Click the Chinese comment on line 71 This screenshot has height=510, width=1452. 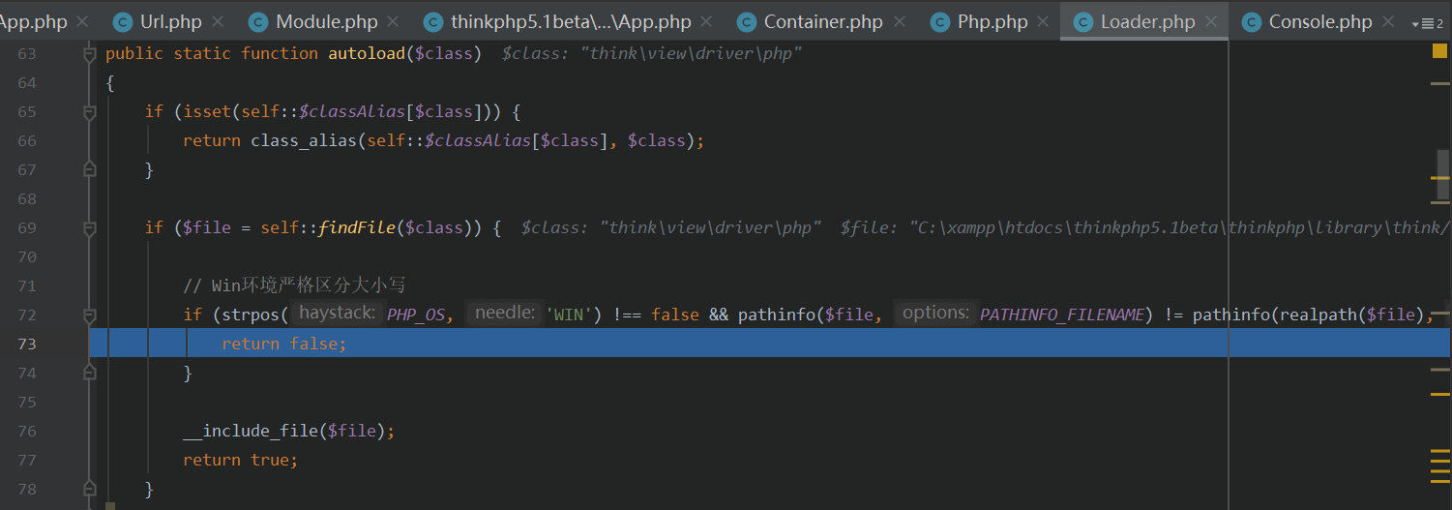click(x=294, y=285)
